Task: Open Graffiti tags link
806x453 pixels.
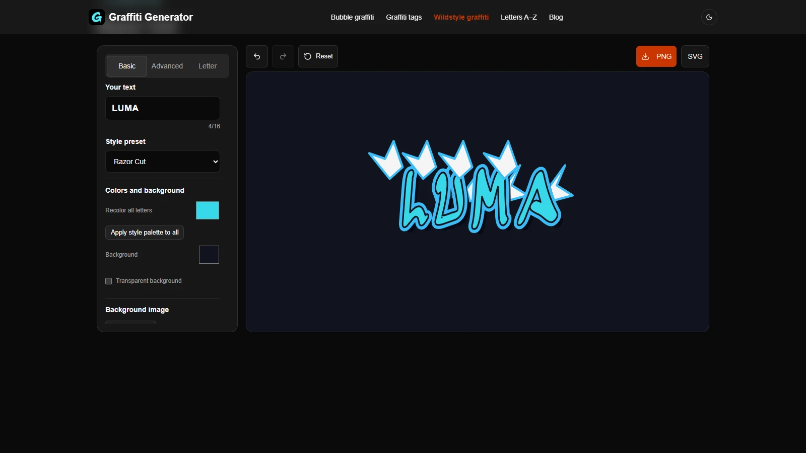Action: click(404, 17)
